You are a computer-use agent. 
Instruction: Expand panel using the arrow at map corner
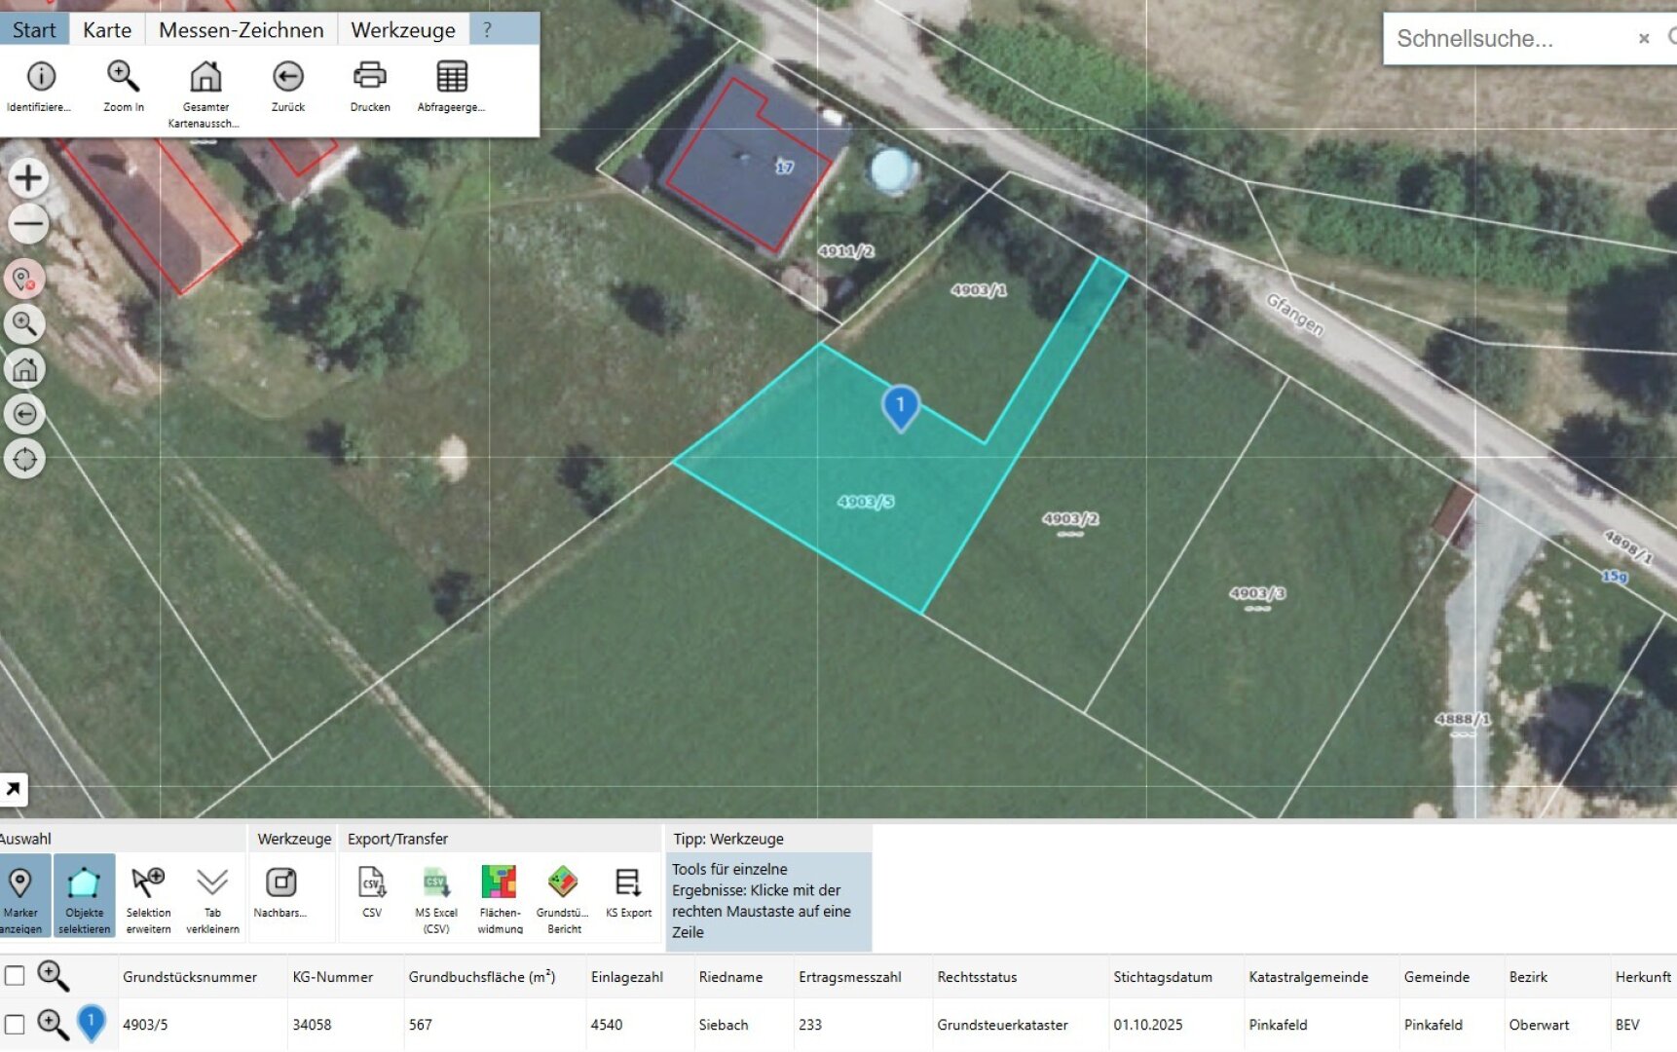tap(14, 789)
